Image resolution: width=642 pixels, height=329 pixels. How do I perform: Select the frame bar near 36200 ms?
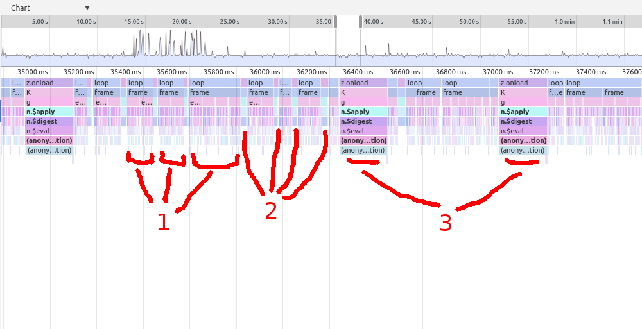click(x=308, y=92)
